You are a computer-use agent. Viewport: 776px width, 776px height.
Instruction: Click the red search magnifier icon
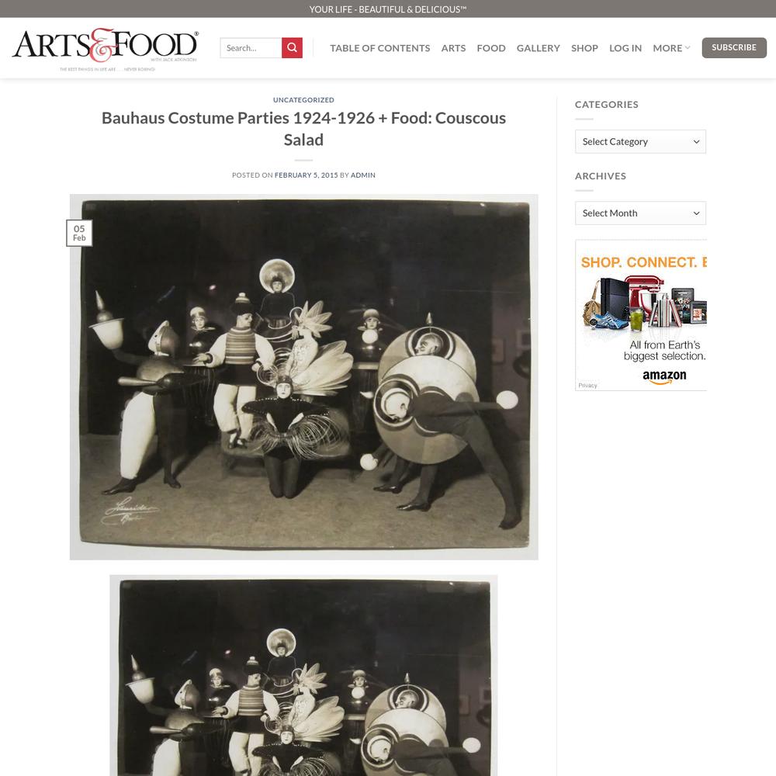coord(292,48)
